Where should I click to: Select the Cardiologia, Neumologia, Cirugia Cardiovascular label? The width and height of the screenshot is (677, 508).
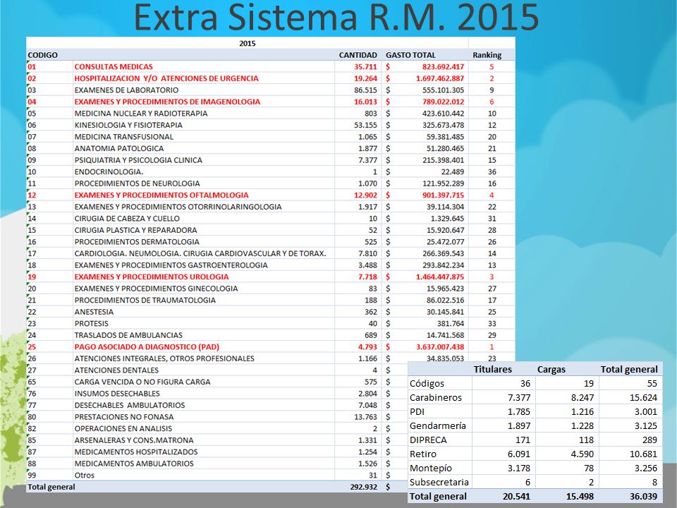[x=200, y=253]
